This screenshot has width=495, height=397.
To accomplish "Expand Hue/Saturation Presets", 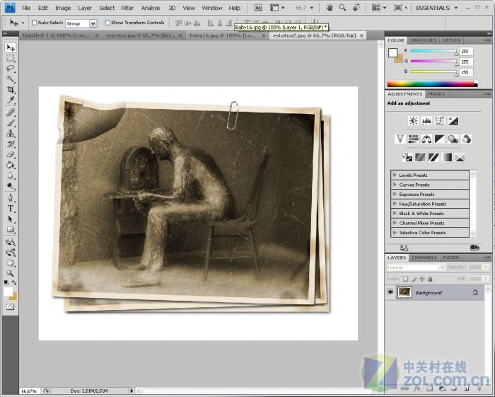I will [395, 204].
